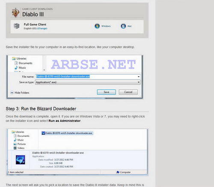Select the Windows download icon
This screenshot has width=214, height=187.
pyautogui.click(x=97, y=26)
